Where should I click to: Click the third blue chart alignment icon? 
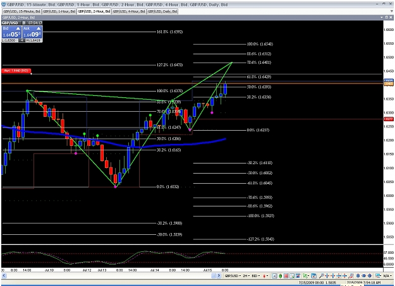click(x=370, y=276)
